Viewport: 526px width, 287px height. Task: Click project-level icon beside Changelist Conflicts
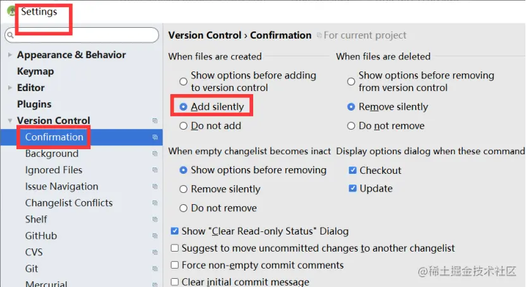click(x=155, y=203)
